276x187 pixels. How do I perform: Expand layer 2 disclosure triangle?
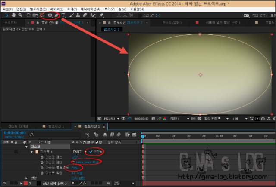[x=21, y=183]
